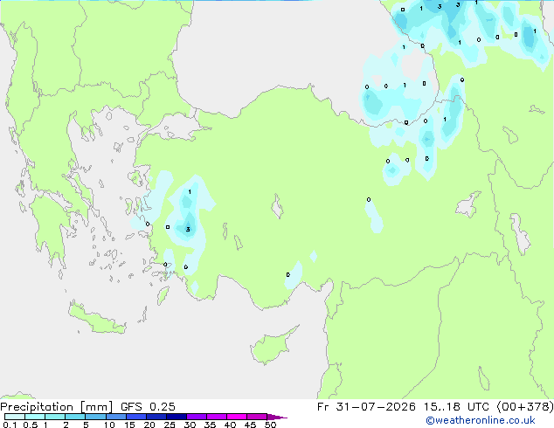Viewport: 554px width, 428px height.
Task: Click the '15..18 UTC' time range text
Action: (442, 407)
